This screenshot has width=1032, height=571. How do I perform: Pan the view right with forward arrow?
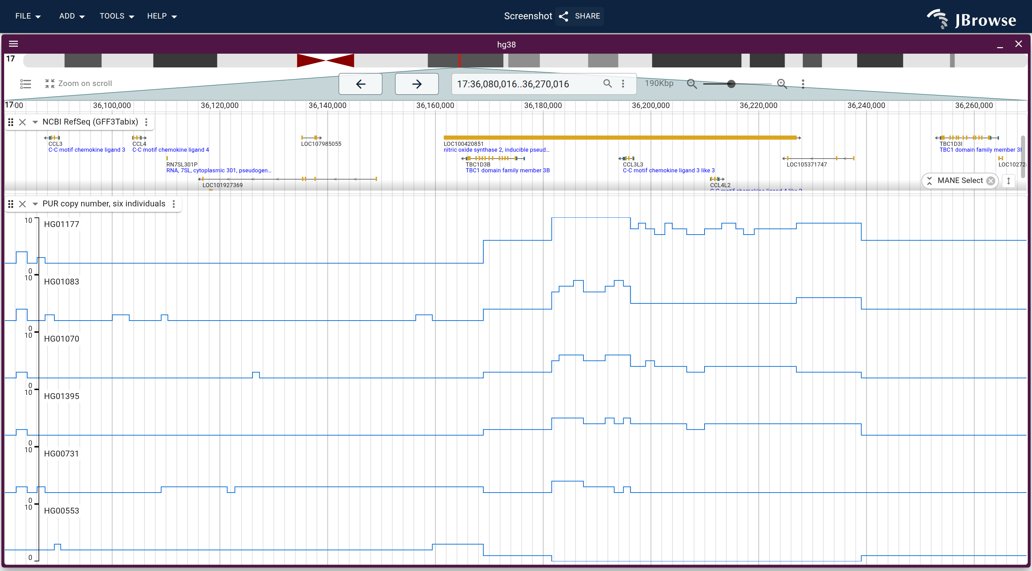[417, 84]
